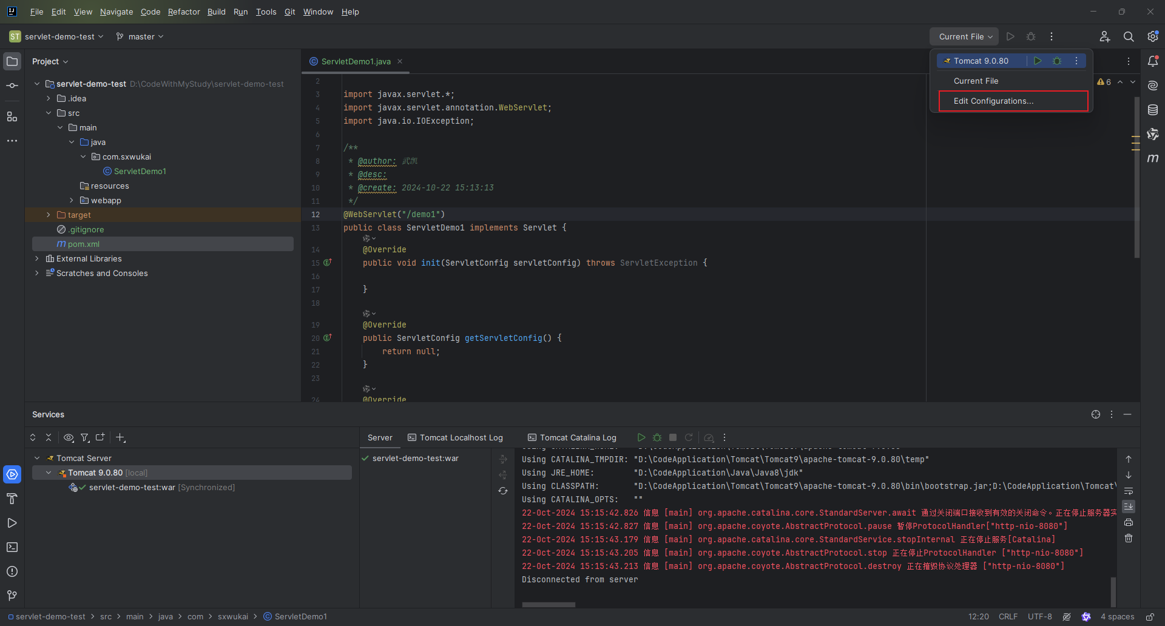Open the master branch dropdown

pyautogui.click(x=141, y=36)
